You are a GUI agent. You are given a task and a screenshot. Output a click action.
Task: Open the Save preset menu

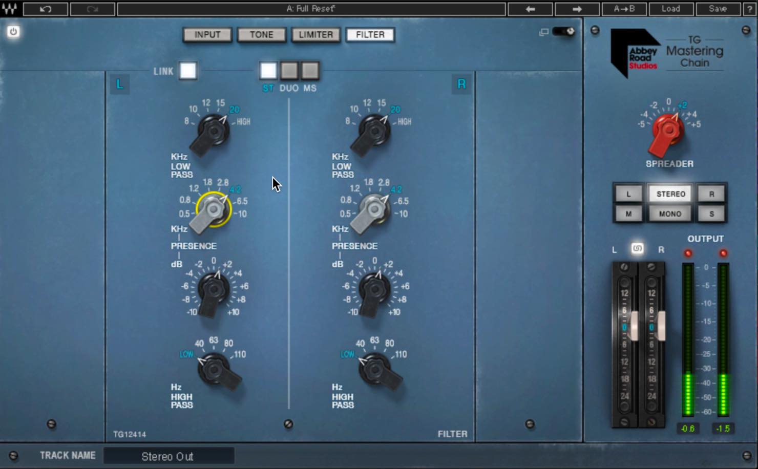[718, 9]
